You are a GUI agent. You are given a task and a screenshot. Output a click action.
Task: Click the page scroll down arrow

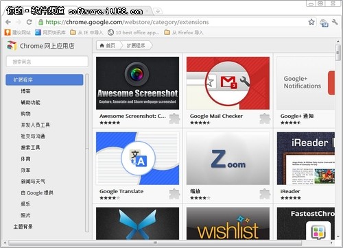[x=338, y=236]
